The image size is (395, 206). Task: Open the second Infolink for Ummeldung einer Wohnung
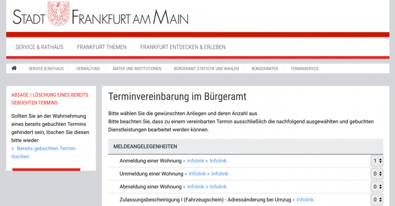(x=219, y=174)
